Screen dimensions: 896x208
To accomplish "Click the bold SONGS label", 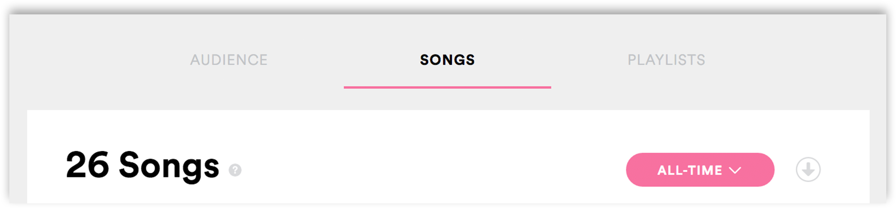I will point(447,60).
